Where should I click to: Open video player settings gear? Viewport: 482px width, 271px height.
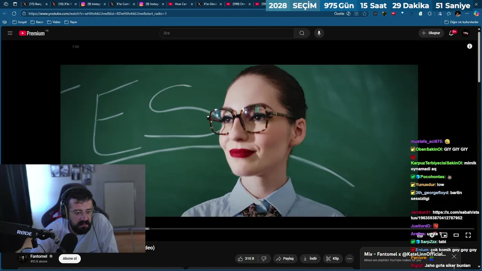pos(432,235)
